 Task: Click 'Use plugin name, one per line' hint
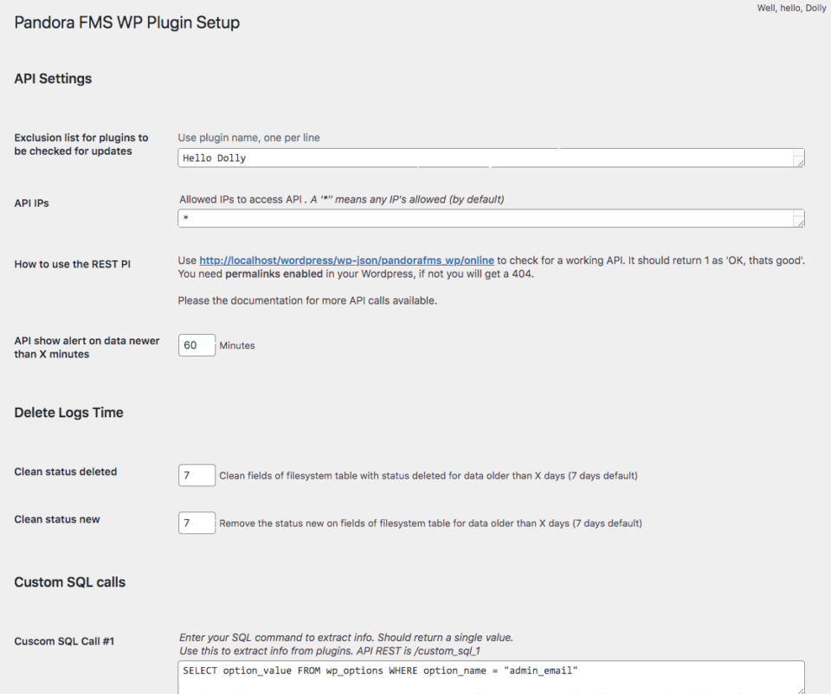pos(249,138)
